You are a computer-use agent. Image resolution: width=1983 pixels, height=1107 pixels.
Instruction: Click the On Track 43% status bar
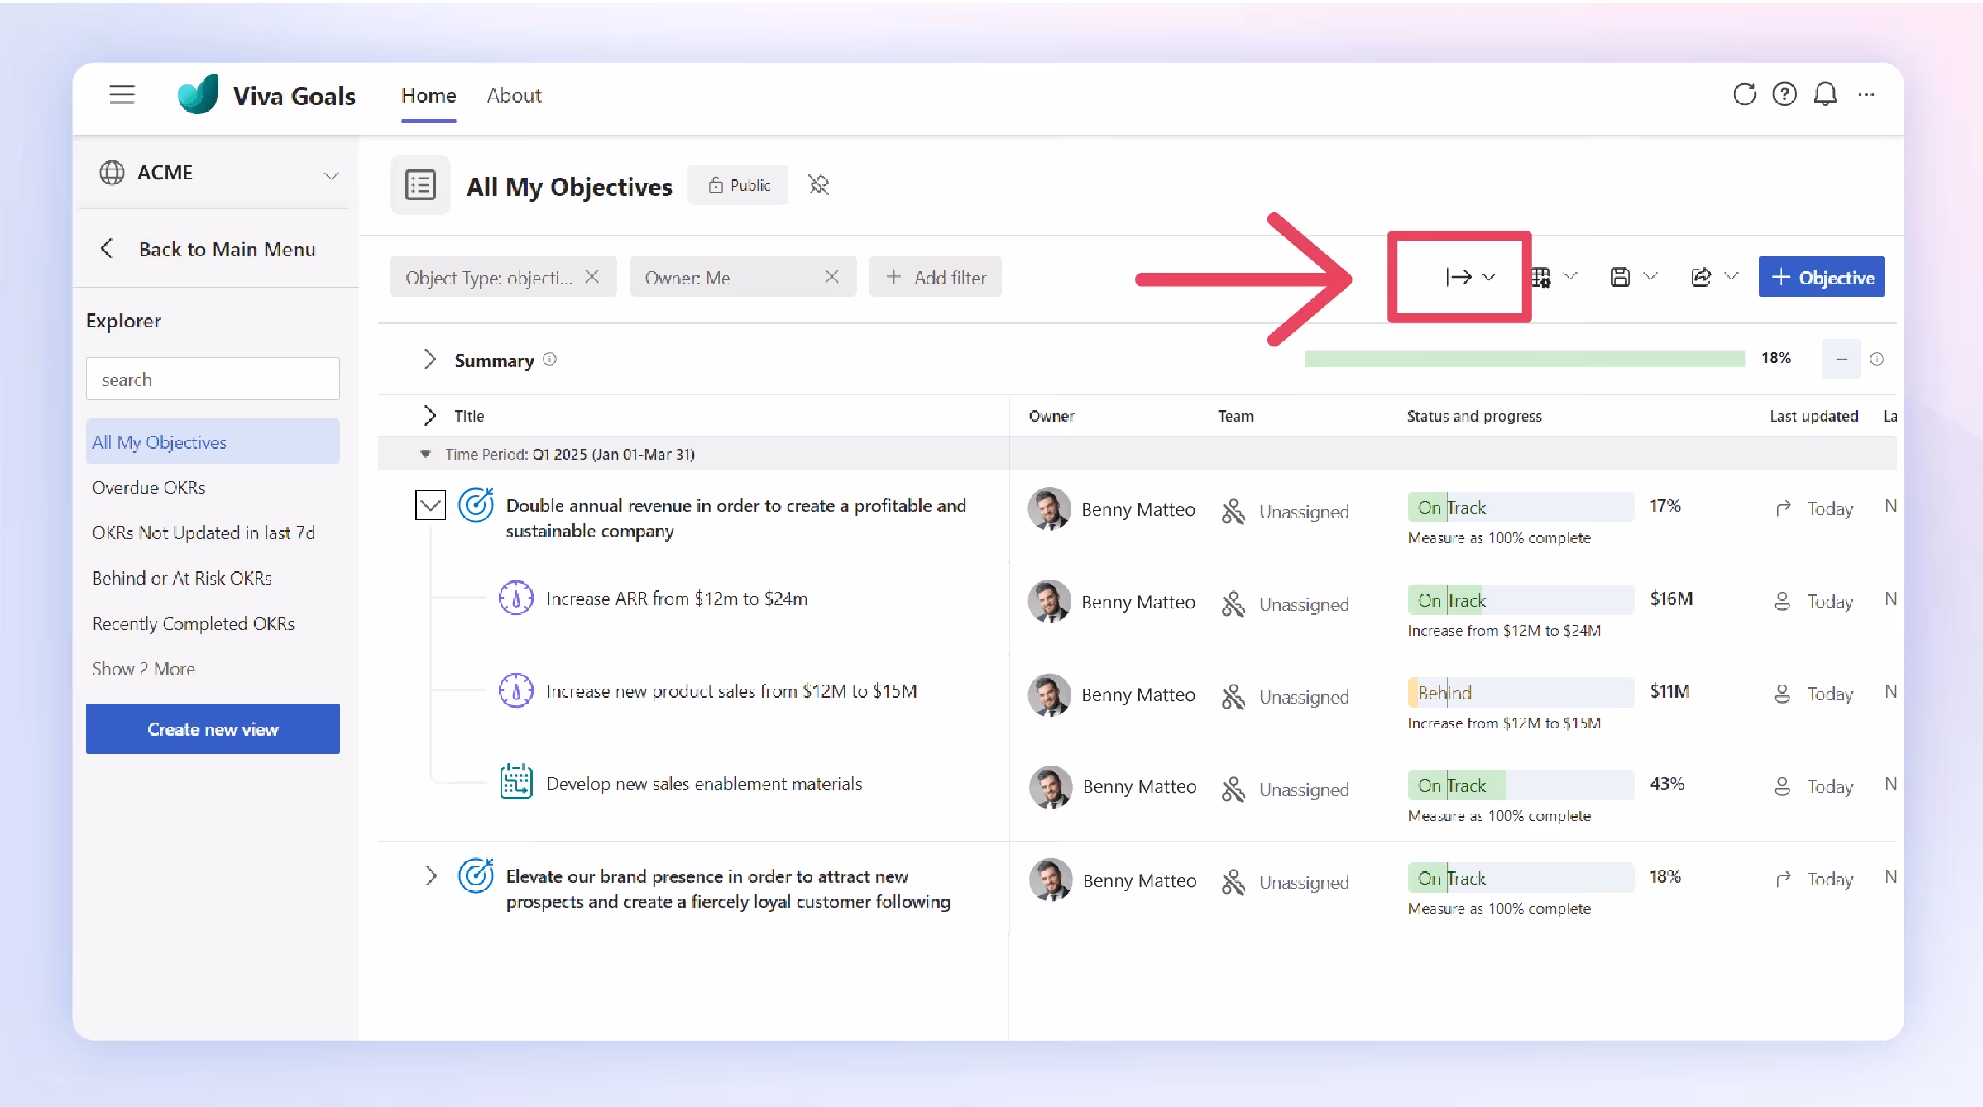pos(1521,785)
